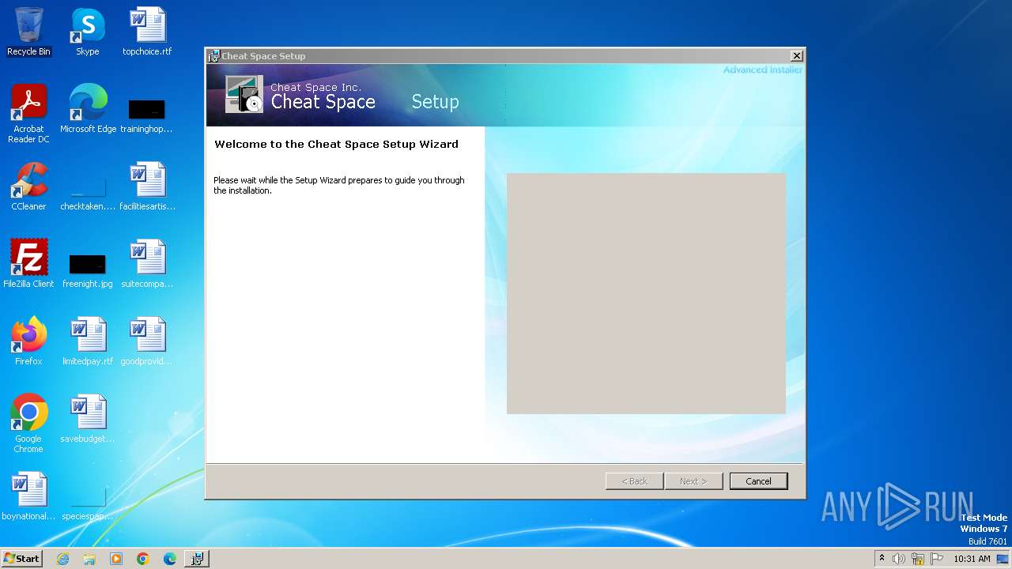Open the Recycle Bin desktop icon

[28, 32]
